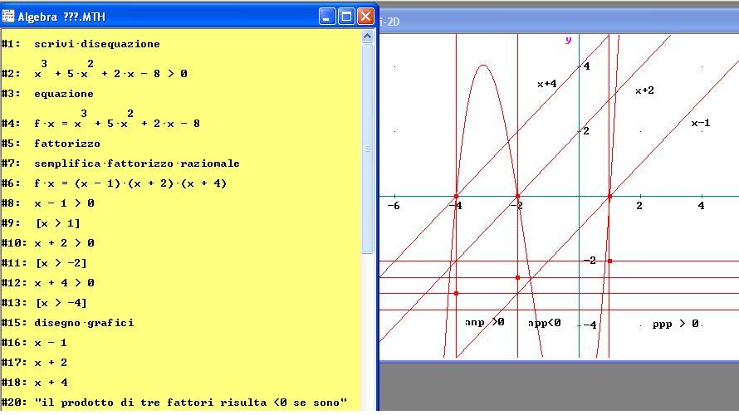Click the 'nnp >0' annotation in plot
This screenshot has height=415, width=739.
pos(484,322)
